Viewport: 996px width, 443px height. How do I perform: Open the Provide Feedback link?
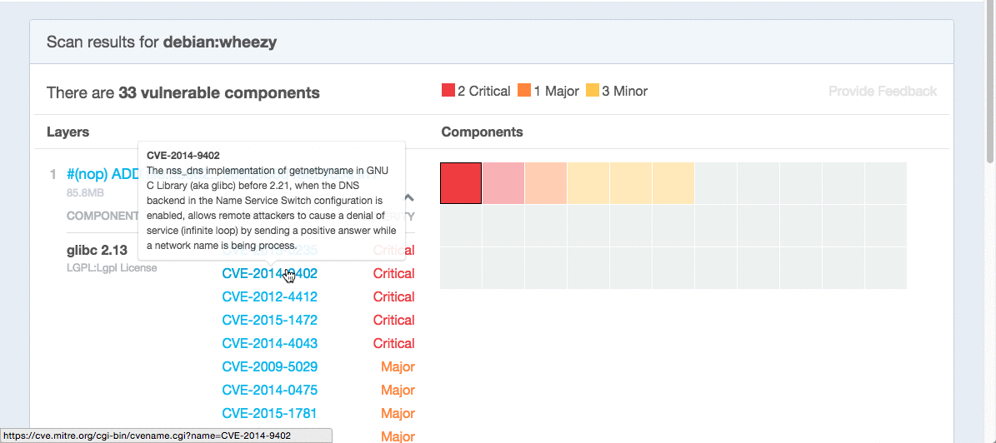(x=882, y=91)
